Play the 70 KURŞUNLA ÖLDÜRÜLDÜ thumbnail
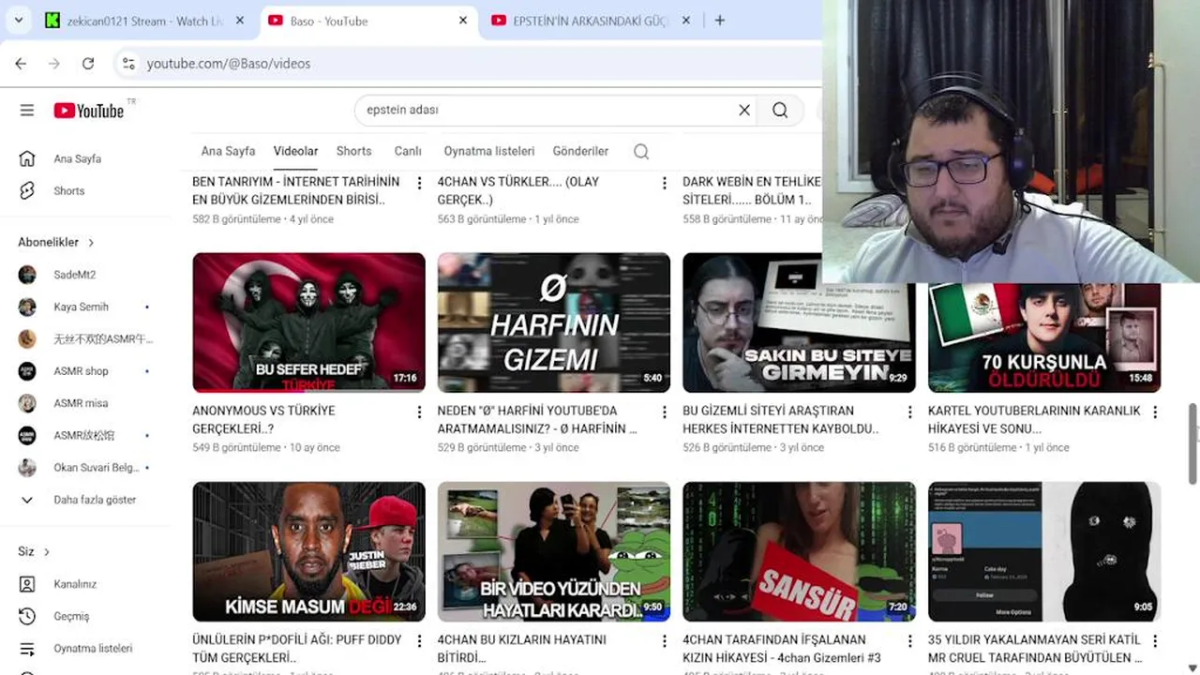Screen dimensions: 1200x675 (1044, 337)
